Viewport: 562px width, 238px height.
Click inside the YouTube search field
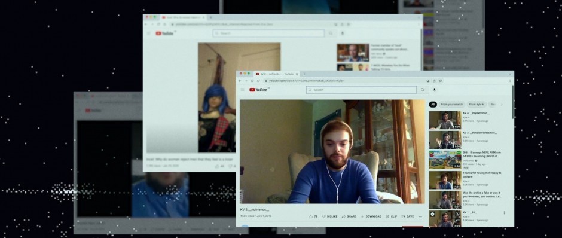(x=361, y=90)
